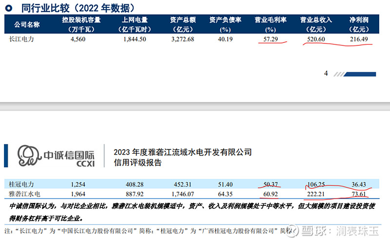Screen dimensions: 390x243
Task: Select the 桂冠电力 row name
Action: (x=21, y=184)
